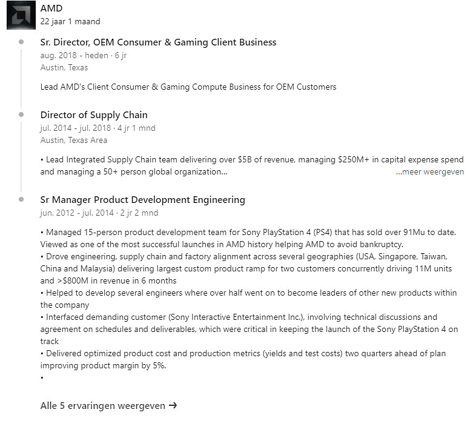Click the AMD company logo

pos(19,15)
